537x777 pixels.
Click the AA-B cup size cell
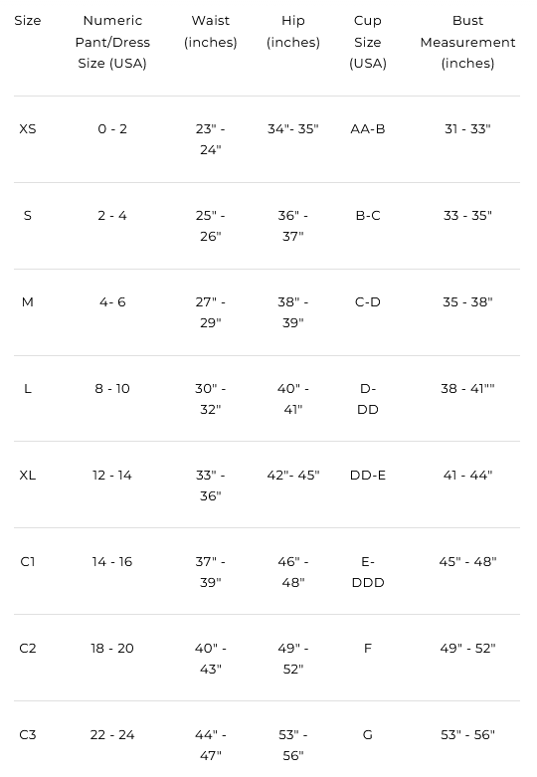368,129
